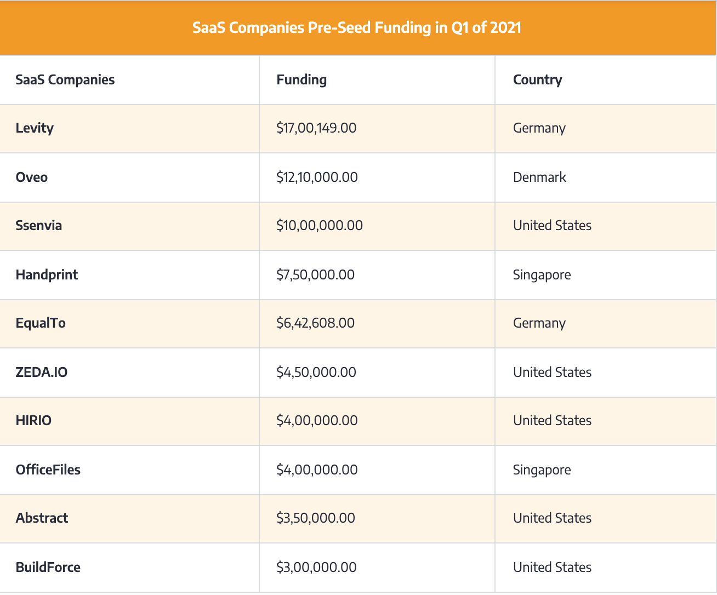Select Denmark in the Country column
This screenshot has height=595, width=717.
tap(539, 177)
